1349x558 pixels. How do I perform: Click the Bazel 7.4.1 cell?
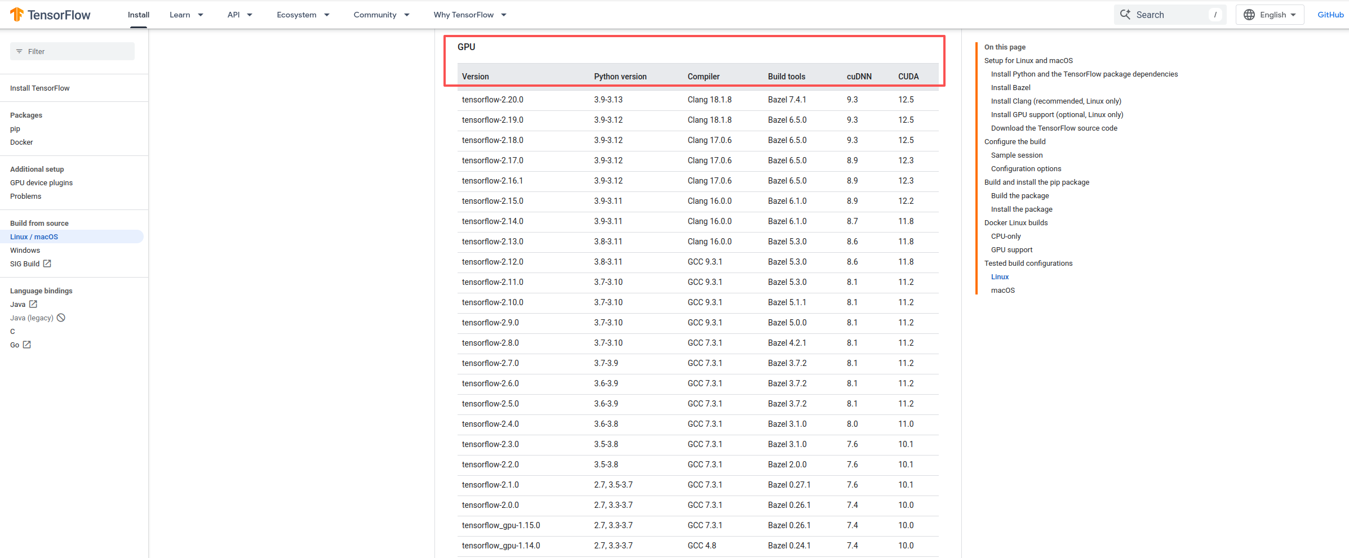787,100
